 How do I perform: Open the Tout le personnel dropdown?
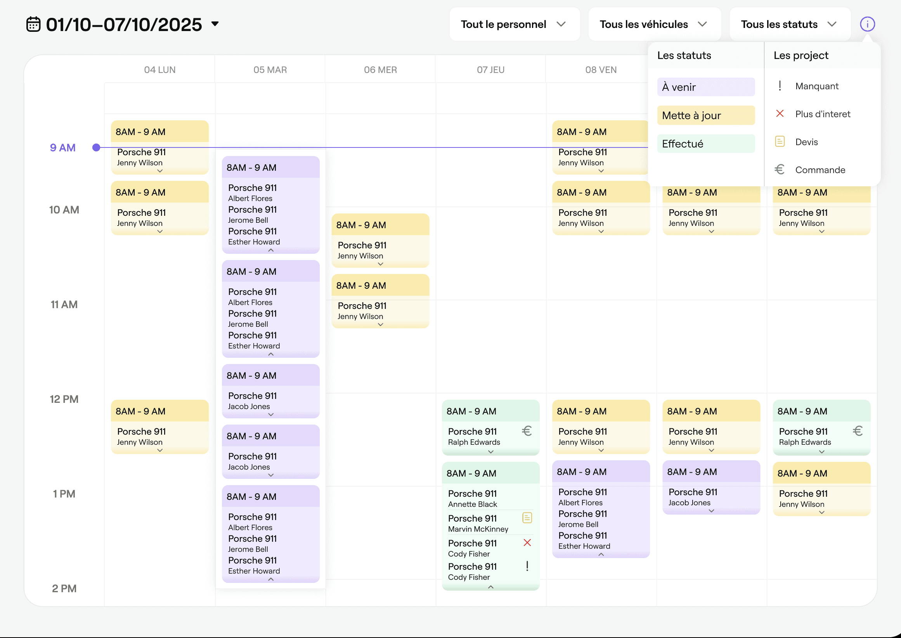pyautogui.click(x=514, y=24)
